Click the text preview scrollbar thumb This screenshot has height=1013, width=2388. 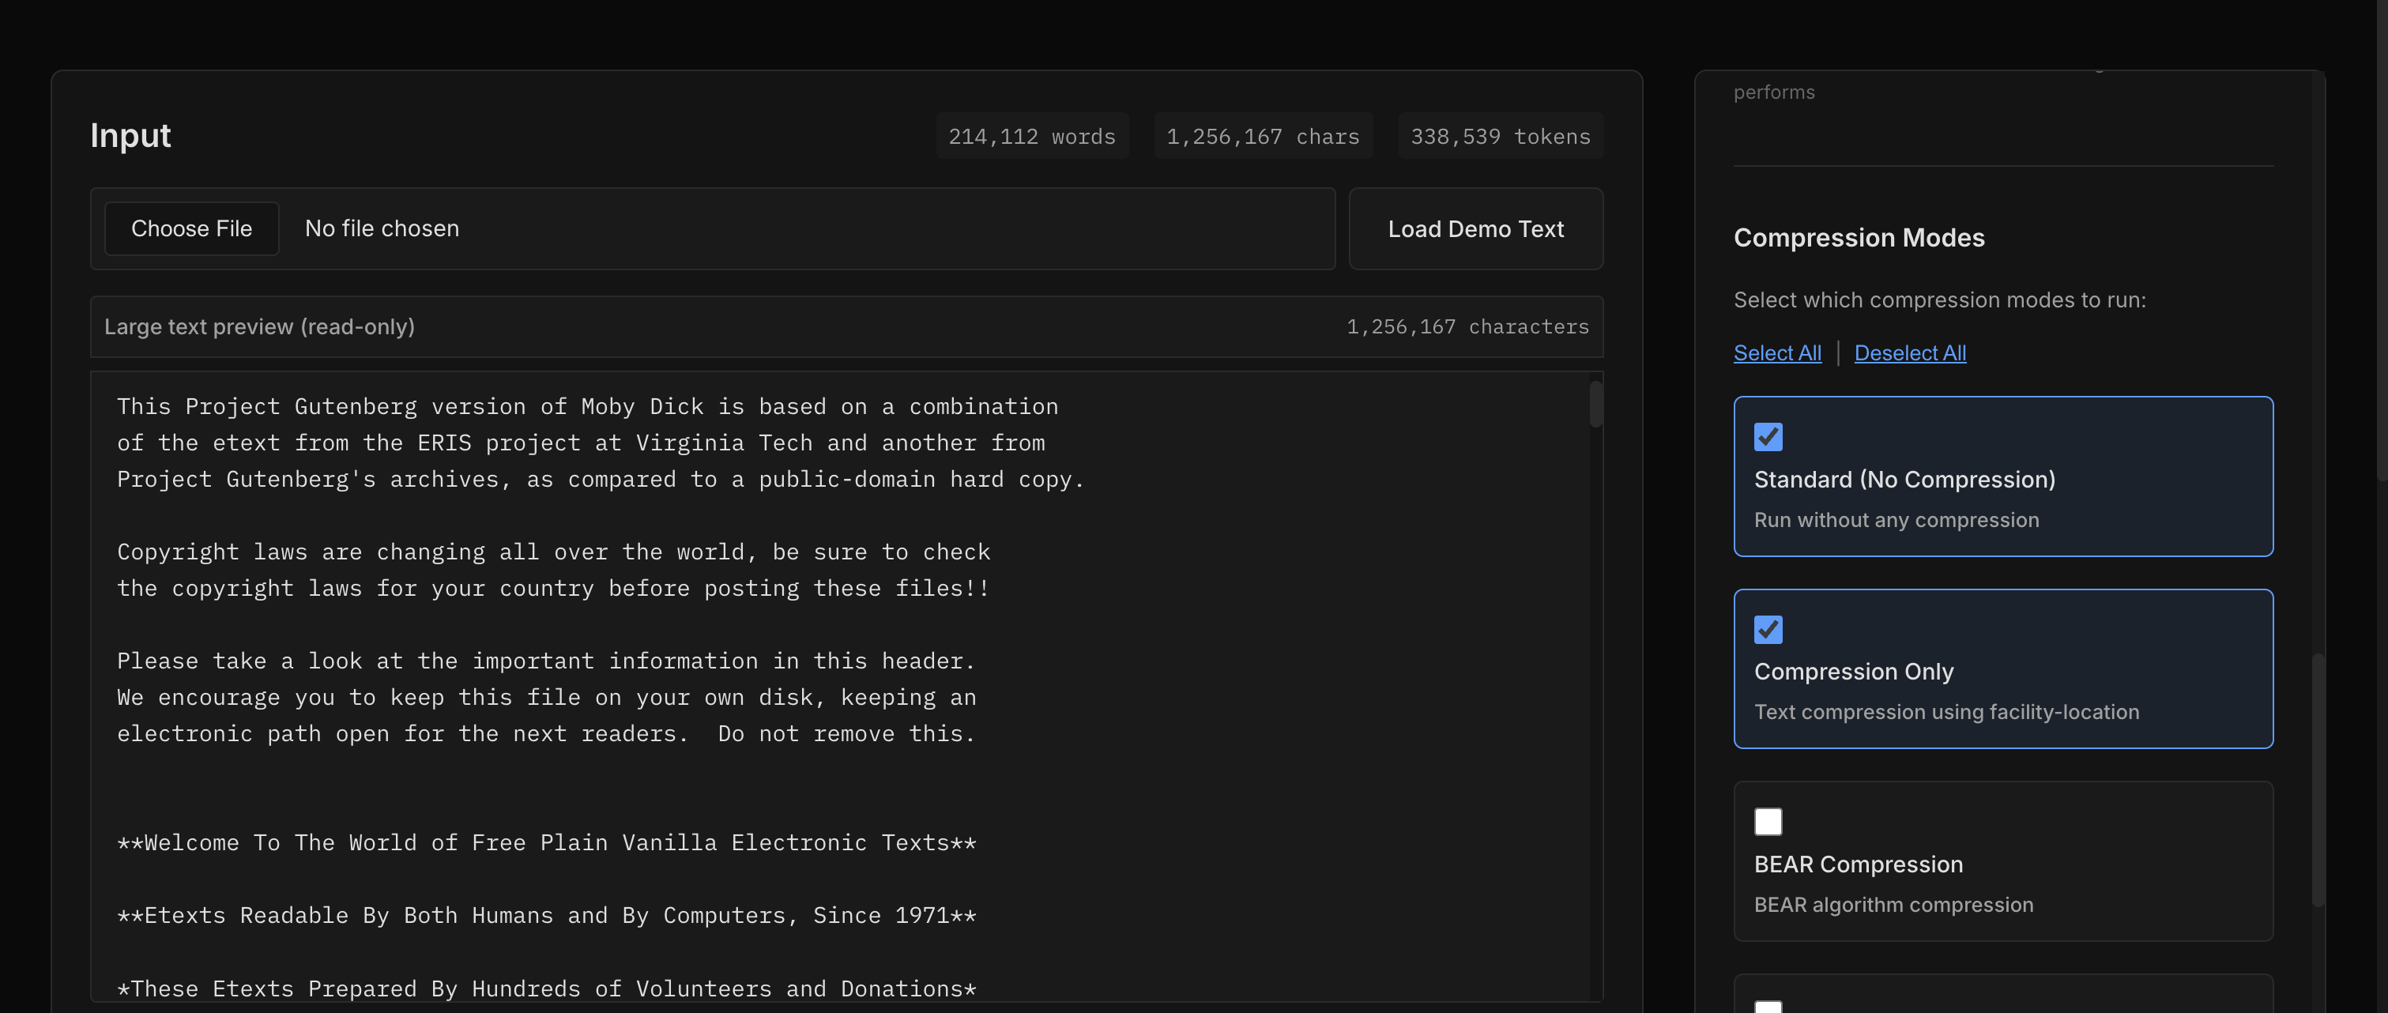click(1595, 404)
